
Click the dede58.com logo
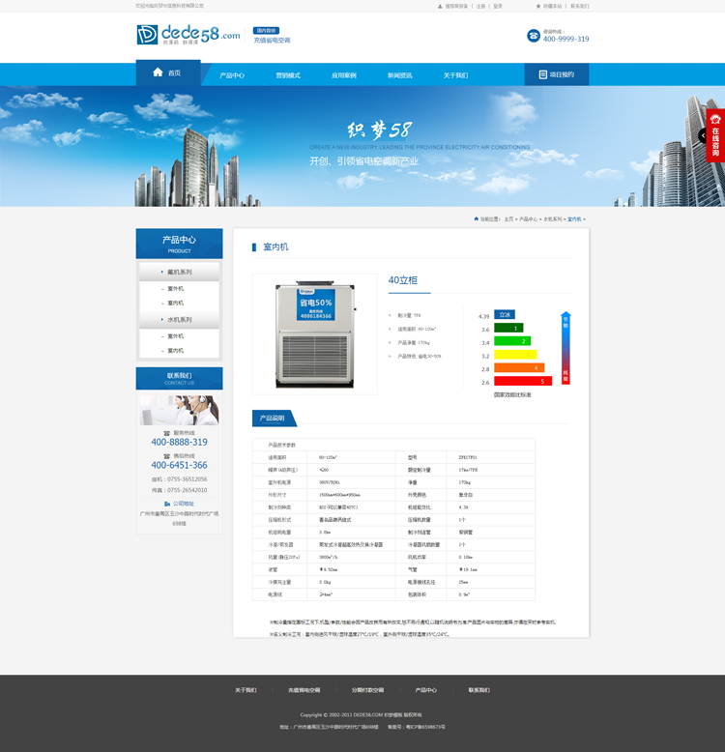188,36
